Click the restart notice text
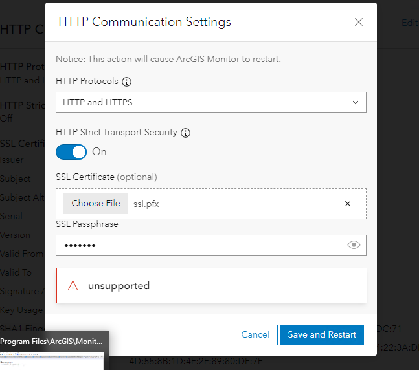419x370 pixels. tap(168, 59)
